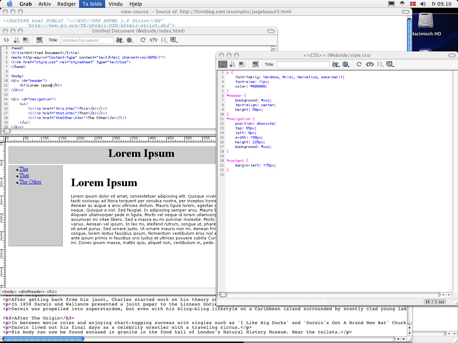Expand View Options dropdown in style.css toolbar
458x343 pixels.
pyautogui.click(x=390, y=64)
